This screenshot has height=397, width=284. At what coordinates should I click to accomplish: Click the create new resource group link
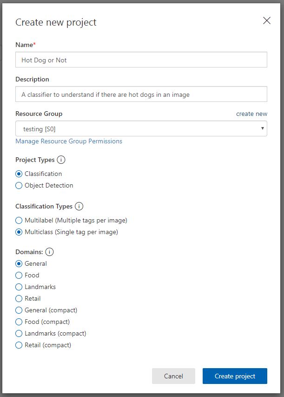click(x=251, y=114)
